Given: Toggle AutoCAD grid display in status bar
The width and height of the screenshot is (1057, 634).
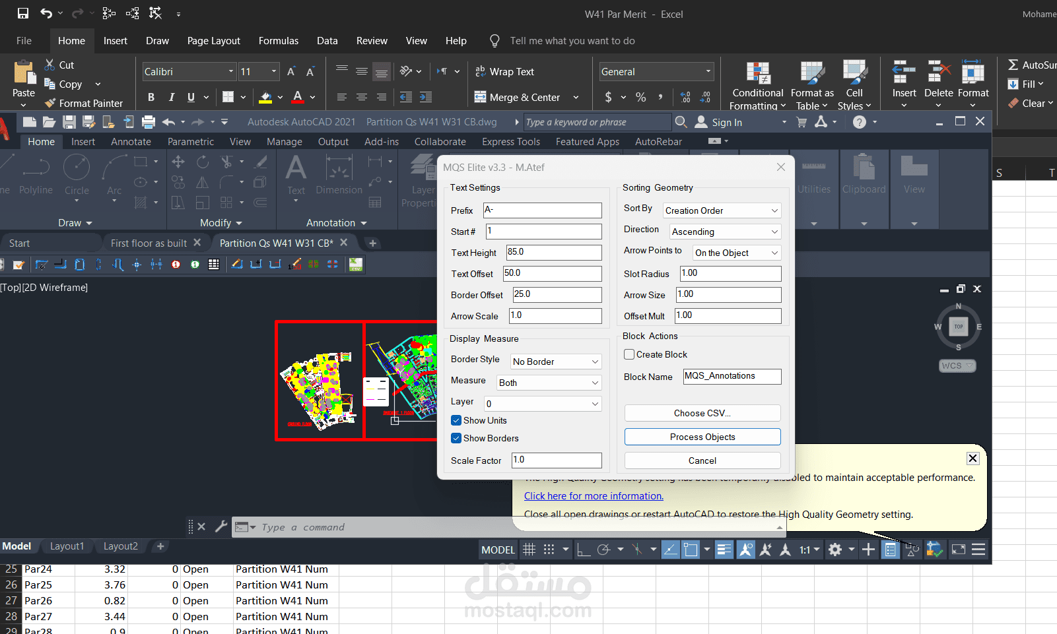Looking at the screenshot, I should coord(529,550).
